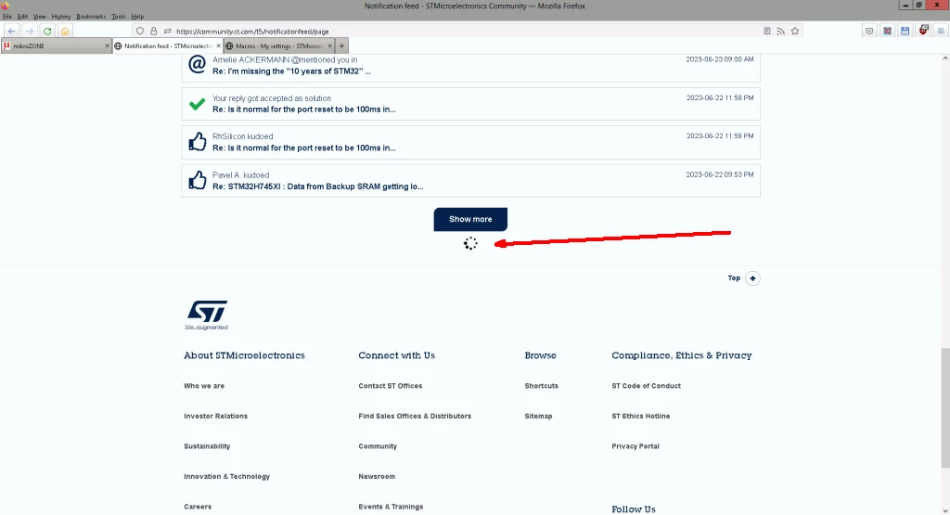
Task: Click the padlock site security icon
Action: point(153,31)
